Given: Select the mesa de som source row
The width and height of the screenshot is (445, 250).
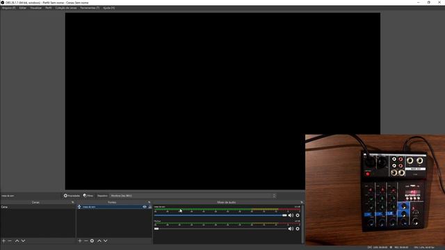Looking at the screenshot, I should [x=114, y=207].
